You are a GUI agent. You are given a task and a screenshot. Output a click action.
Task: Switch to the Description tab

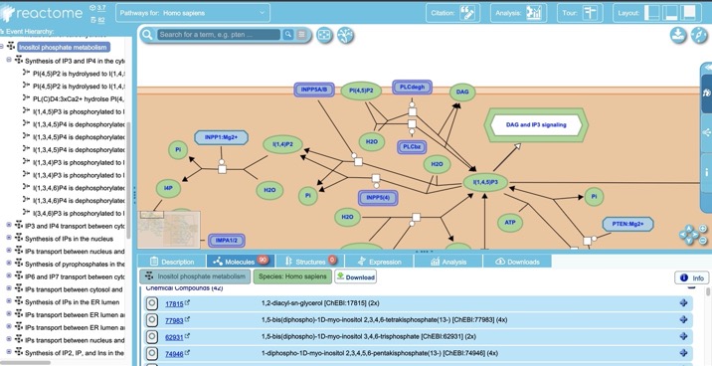172,262
